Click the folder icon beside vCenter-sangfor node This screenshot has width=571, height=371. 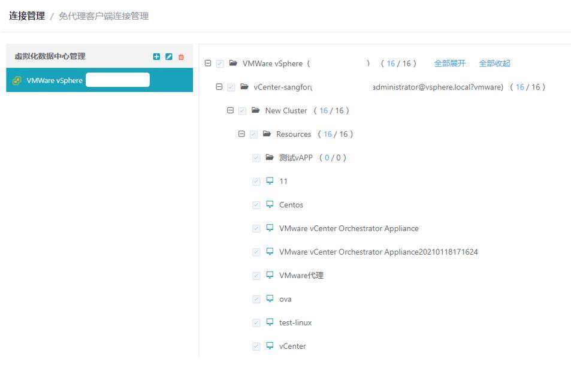pos(244,87)
